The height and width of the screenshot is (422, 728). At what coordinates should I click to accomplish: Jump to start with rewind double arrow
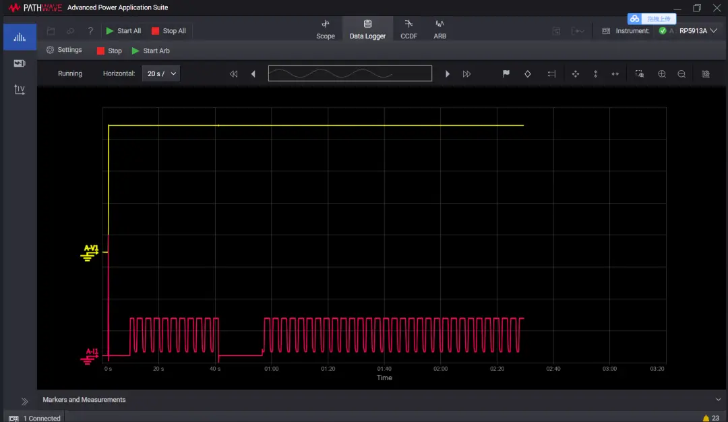pyautogui.click(x=233, y=74)
